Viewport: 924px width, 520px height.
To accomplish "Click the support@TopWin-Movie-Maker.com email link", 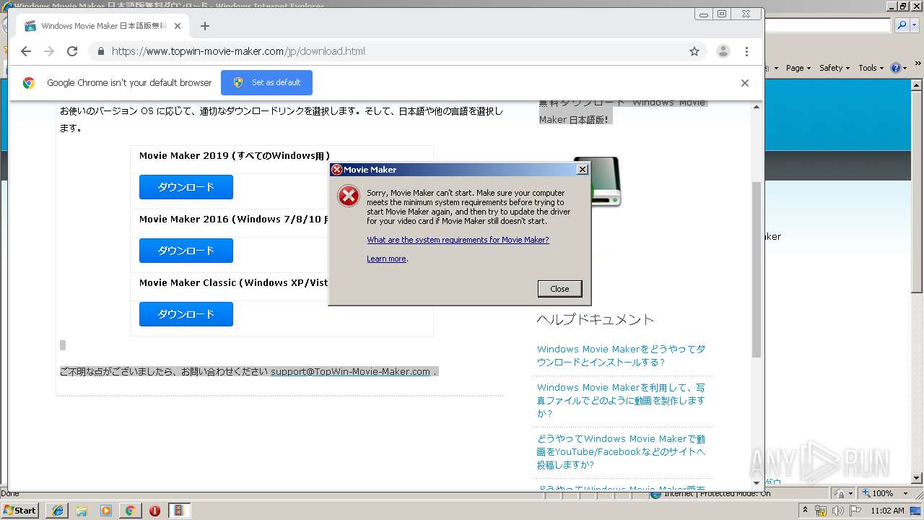I will coord(350,371).
